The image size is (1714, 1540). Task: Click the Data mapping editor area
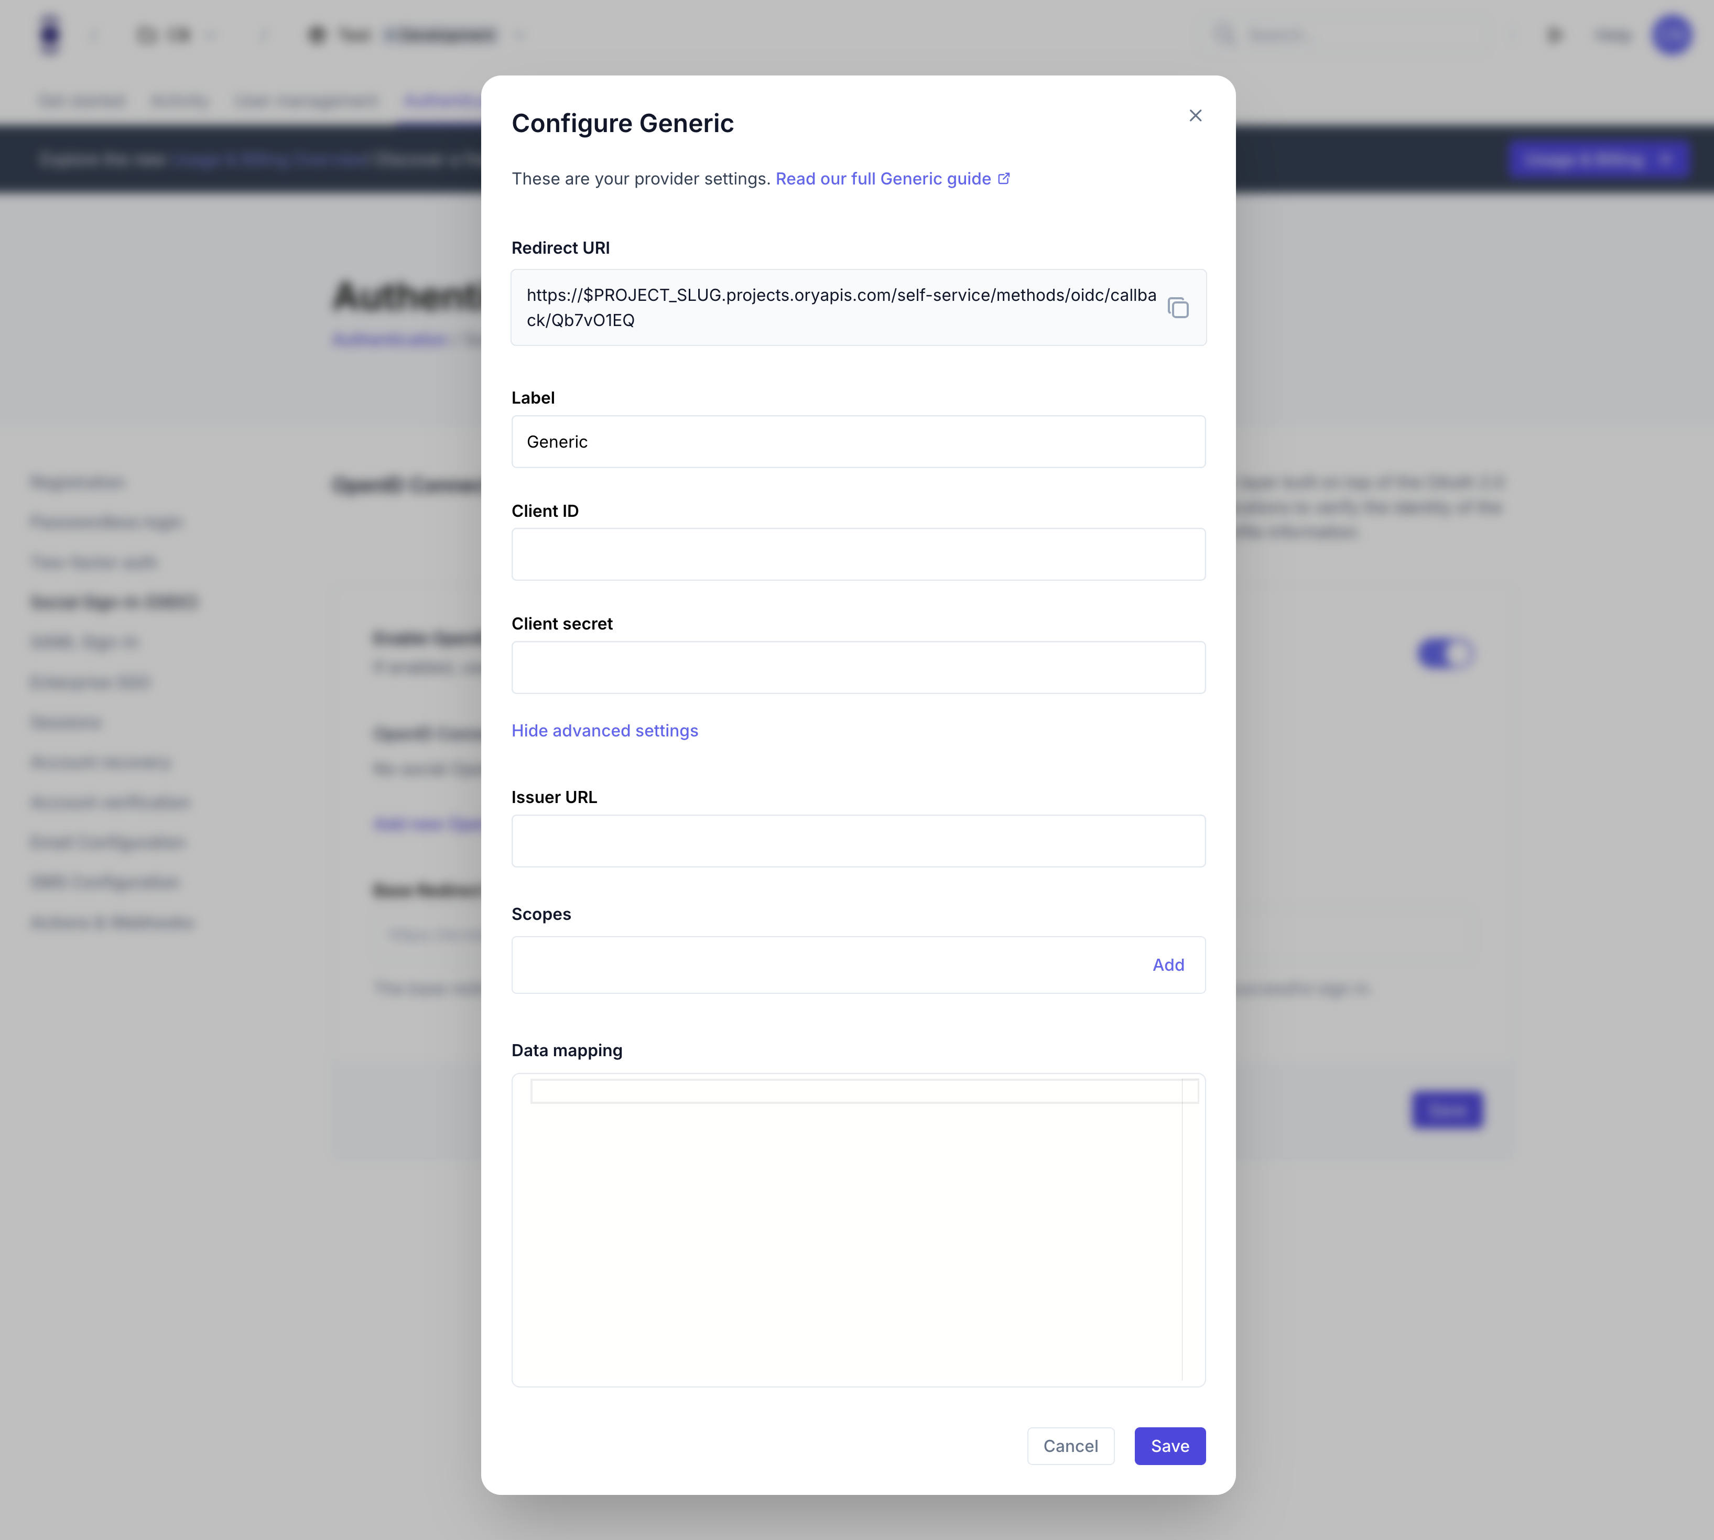pyautogui.click(x=858, y=1227)
